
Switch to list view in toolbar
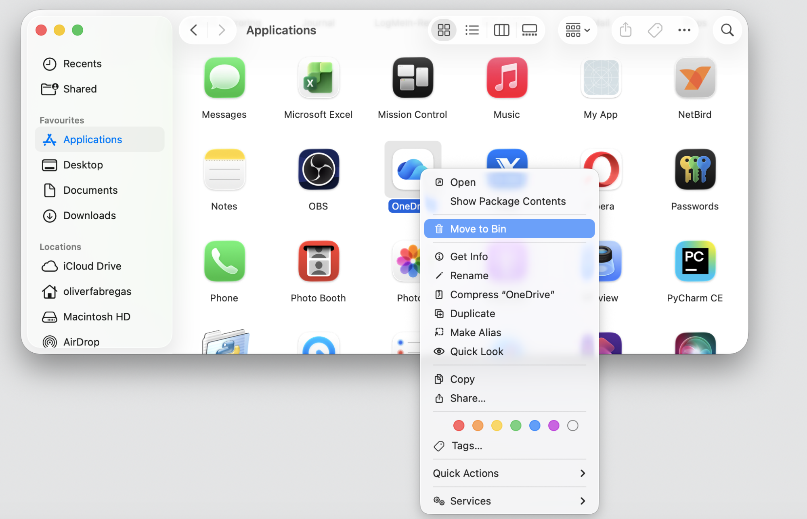point(472,30)
